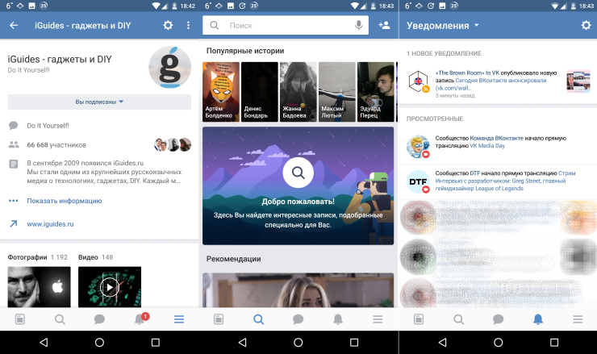Open Артём Болденко story
The height and width of the screenshot is (354, 597).
pos(221,92)
